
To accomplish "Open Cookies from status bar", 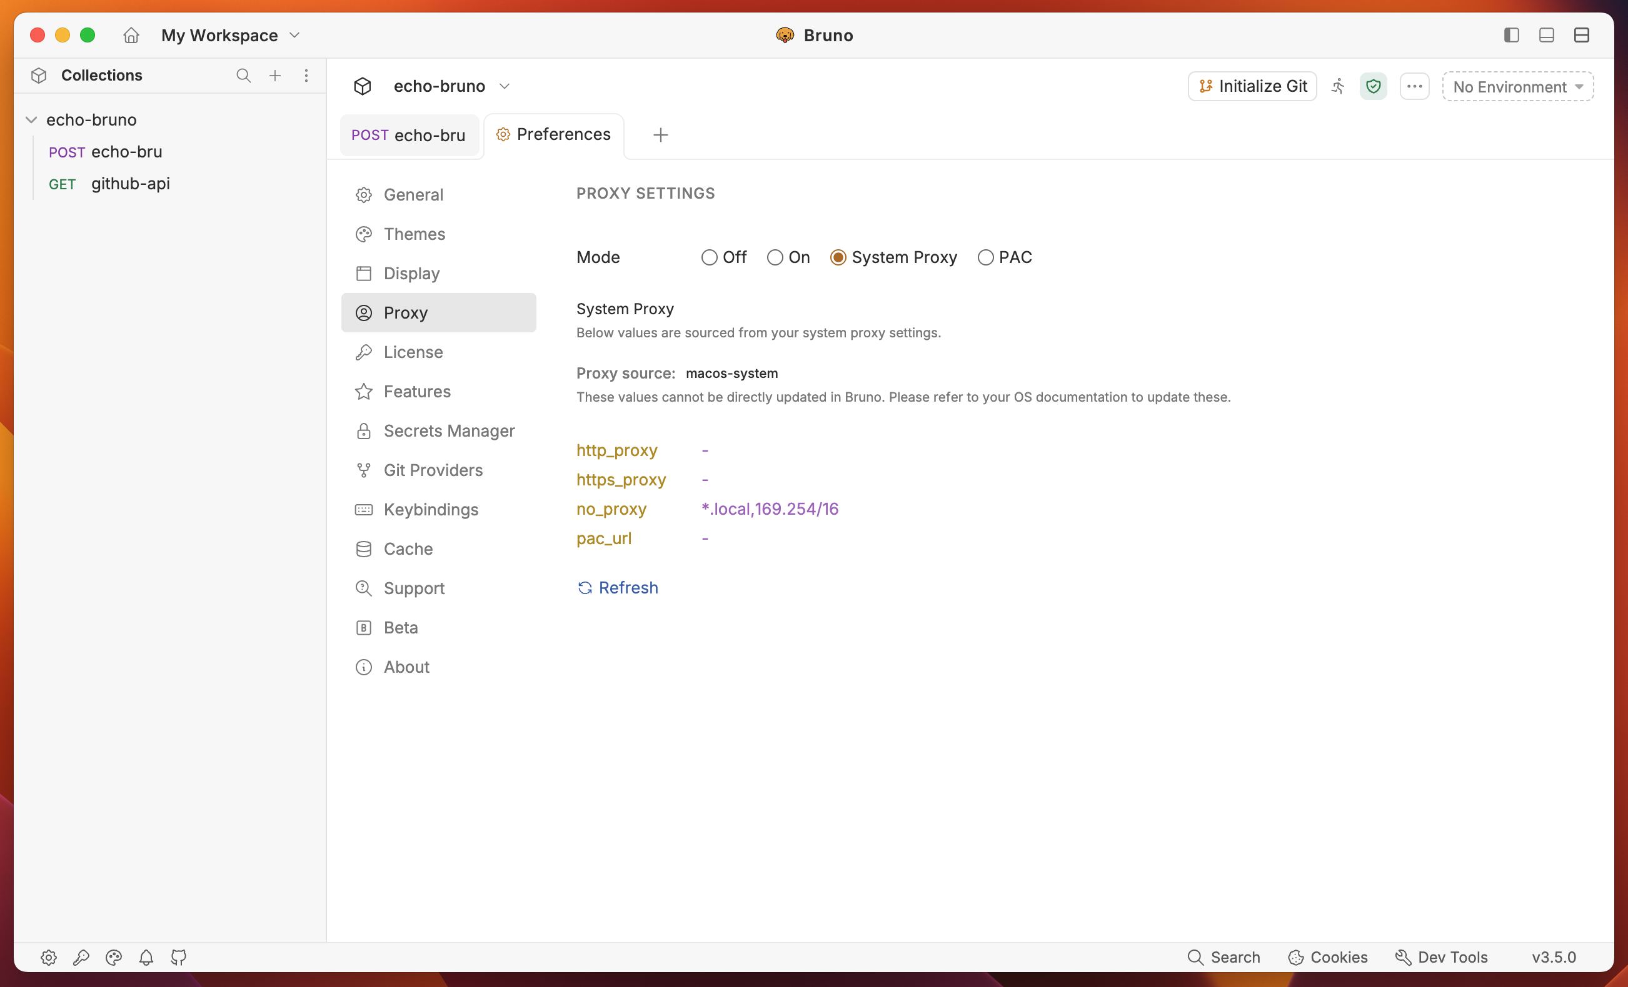I will click(x=1327, y=957).
